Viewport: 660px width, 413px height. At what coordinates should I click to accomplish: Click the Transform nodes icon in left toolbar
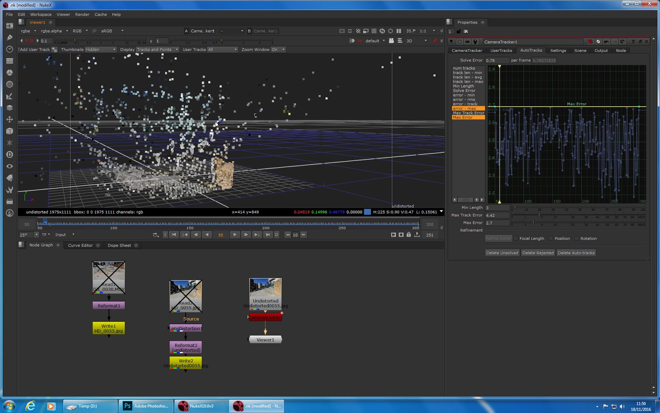pyautogui.click(x=9, y=120)
